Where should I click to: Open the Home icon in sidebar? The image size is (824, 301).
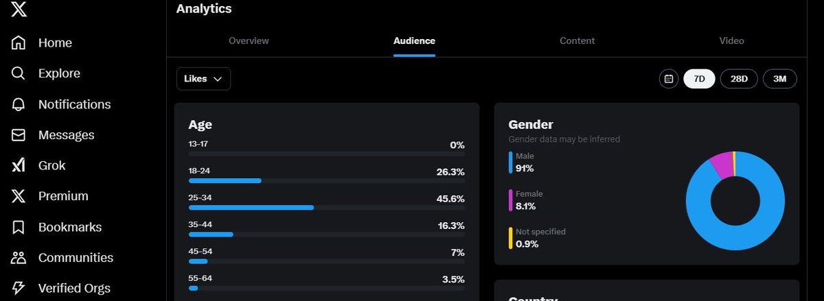point(19,43)
